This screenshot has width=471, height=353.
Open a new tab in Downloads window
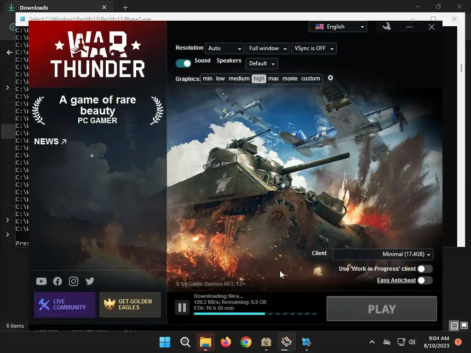click(125, 7)
